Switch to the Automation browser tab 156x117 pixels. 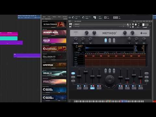pyautogui.click(x=65, y=17)
